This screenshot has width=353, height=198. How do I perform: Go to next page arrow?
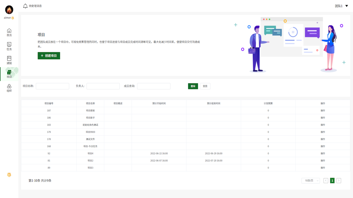click(339, 181)
